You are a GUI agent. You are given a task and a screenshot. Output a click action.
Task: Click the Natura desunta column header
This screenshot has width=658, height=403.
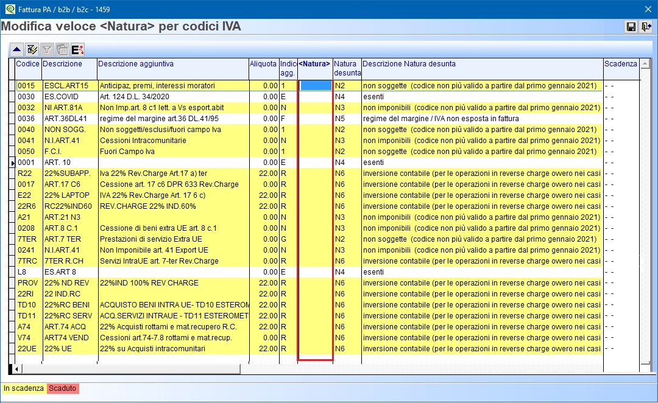[x=347, y=68]
